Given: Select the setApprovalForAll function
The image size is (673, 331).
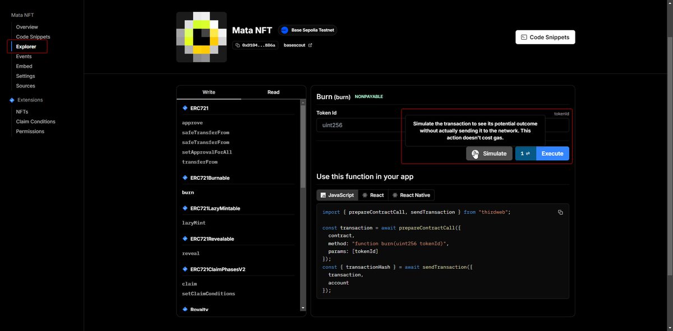Looking at the screenshot, I should click(207, 152).
